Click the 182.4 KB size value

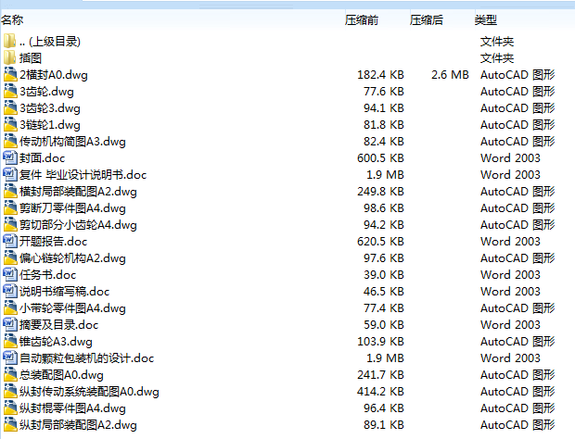pos(380,75)
